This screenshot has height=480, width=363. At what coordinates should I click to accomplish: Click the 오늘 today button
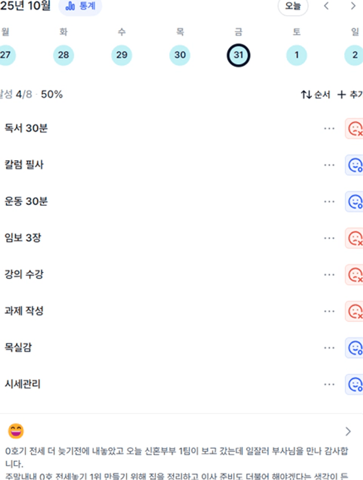coord(293,7)
